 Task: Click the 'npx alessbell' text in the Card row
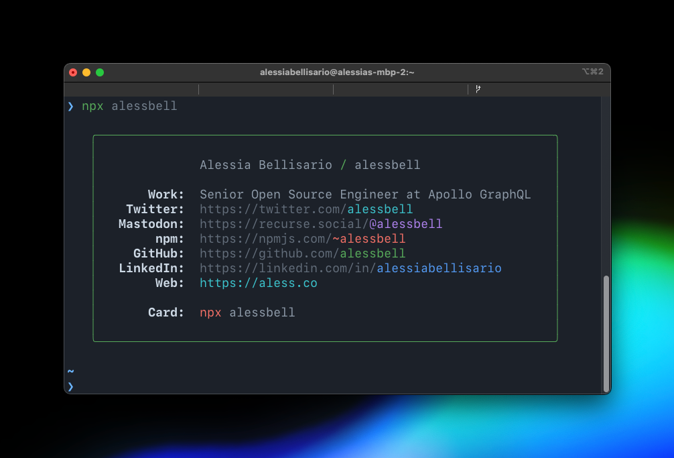coord(247,312)
